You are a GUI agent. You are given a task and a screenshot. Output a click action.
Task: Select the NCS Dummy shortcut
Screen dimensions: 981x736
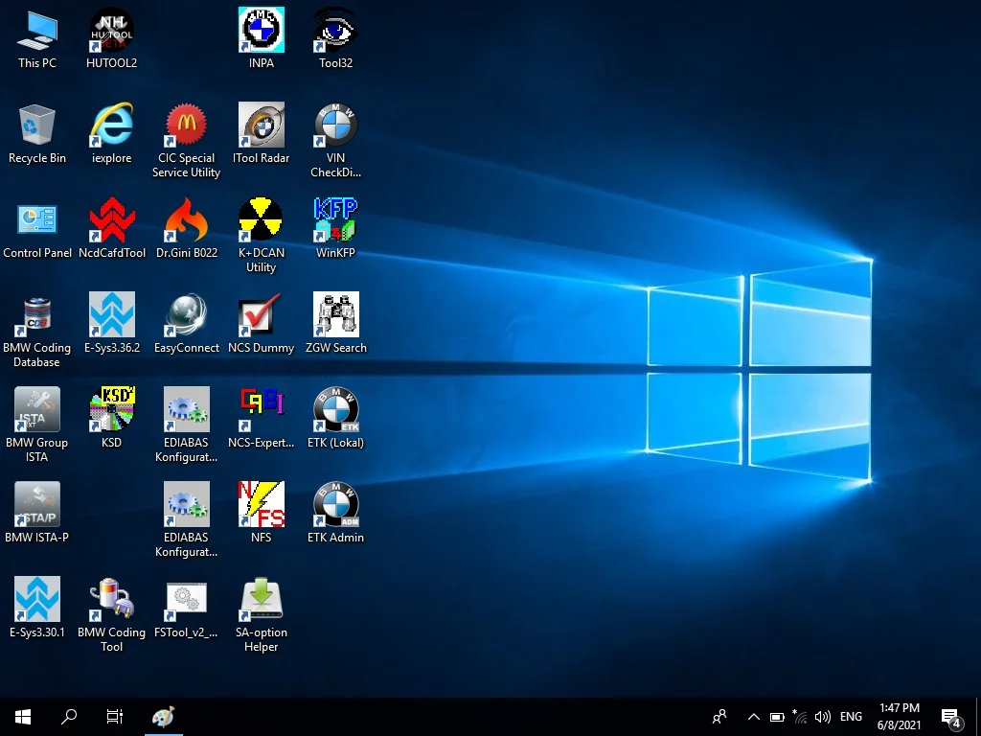[261, 315]
